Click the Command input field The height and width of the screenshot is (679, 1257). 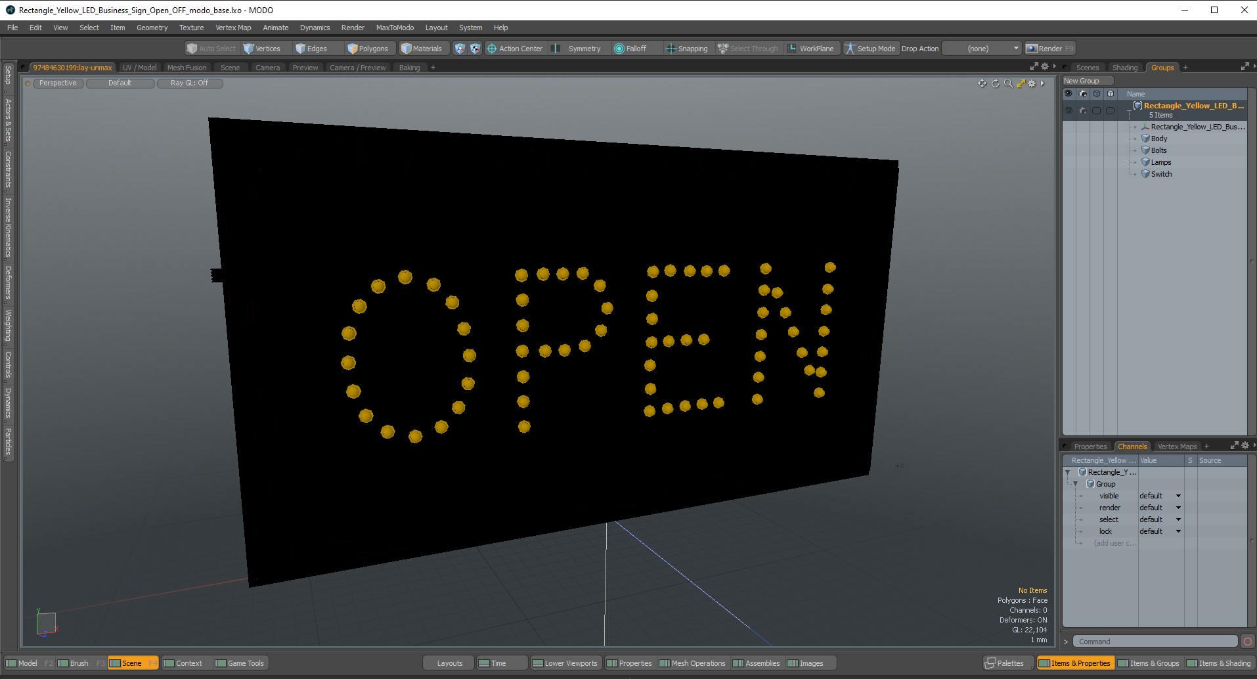1155,642
